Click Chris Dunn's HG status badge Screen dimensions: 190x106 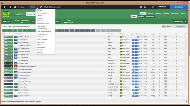pyautogui.click(x=16, y=40)
